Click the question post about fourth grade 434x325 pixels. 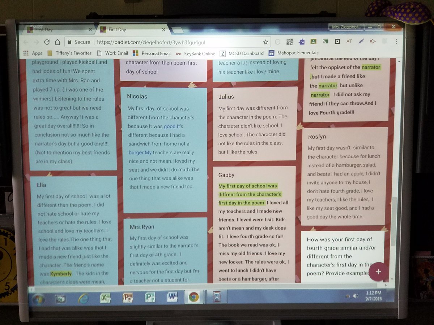[342, 256]
